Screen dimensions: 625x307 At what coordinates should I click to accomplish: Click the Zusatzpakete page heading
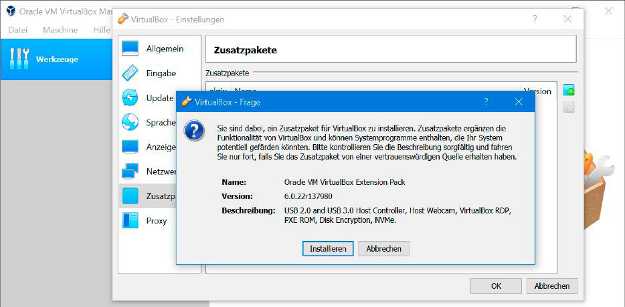tap(245, 51)
